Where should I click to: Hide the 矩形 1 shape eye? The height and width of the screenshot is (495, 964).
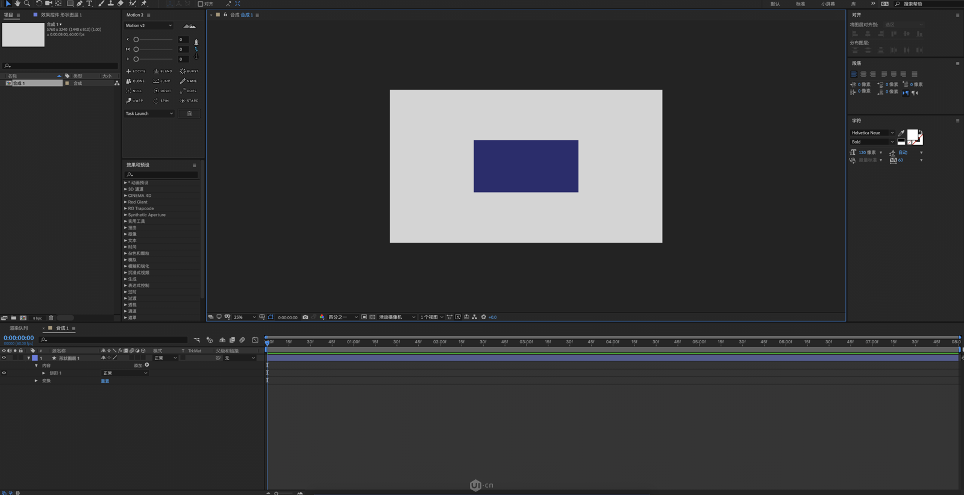pyautogui.click(x=4, y=373)
